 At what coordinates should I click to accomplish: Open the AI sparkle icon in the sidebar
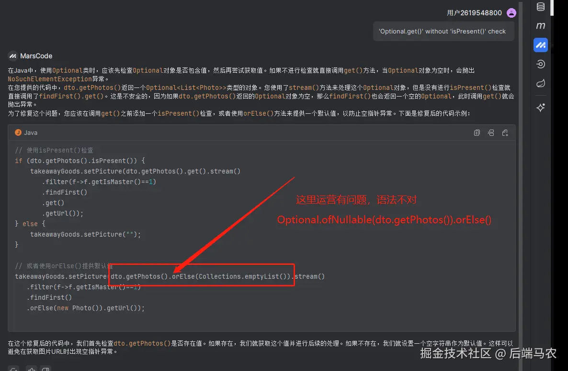540,108
